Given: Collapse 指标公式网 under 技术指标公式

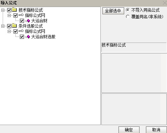Looking at the screenshot, I should (9, 15).
